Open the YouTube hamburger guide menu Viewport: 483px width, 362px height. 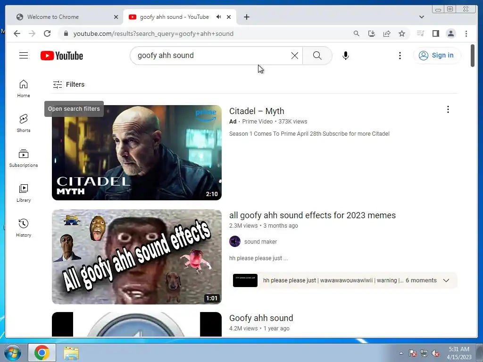point(24,56)
